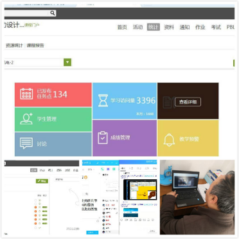This screenshot has width=239, height=239.
Task: Click the 讨论 chat bubble icon
Action: pos(26,143)
